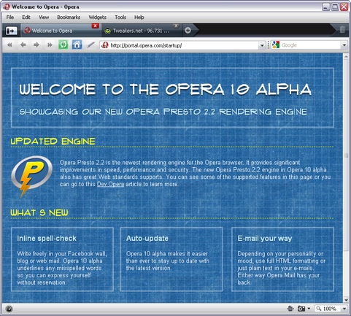Expand the image display options arrow
The width and height of the screenshot is (351, 316).
click(x=309, y=309)
